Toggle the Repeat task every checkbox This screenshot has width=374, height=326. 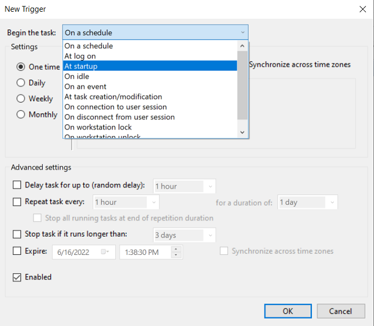click(x=17, y=202)
